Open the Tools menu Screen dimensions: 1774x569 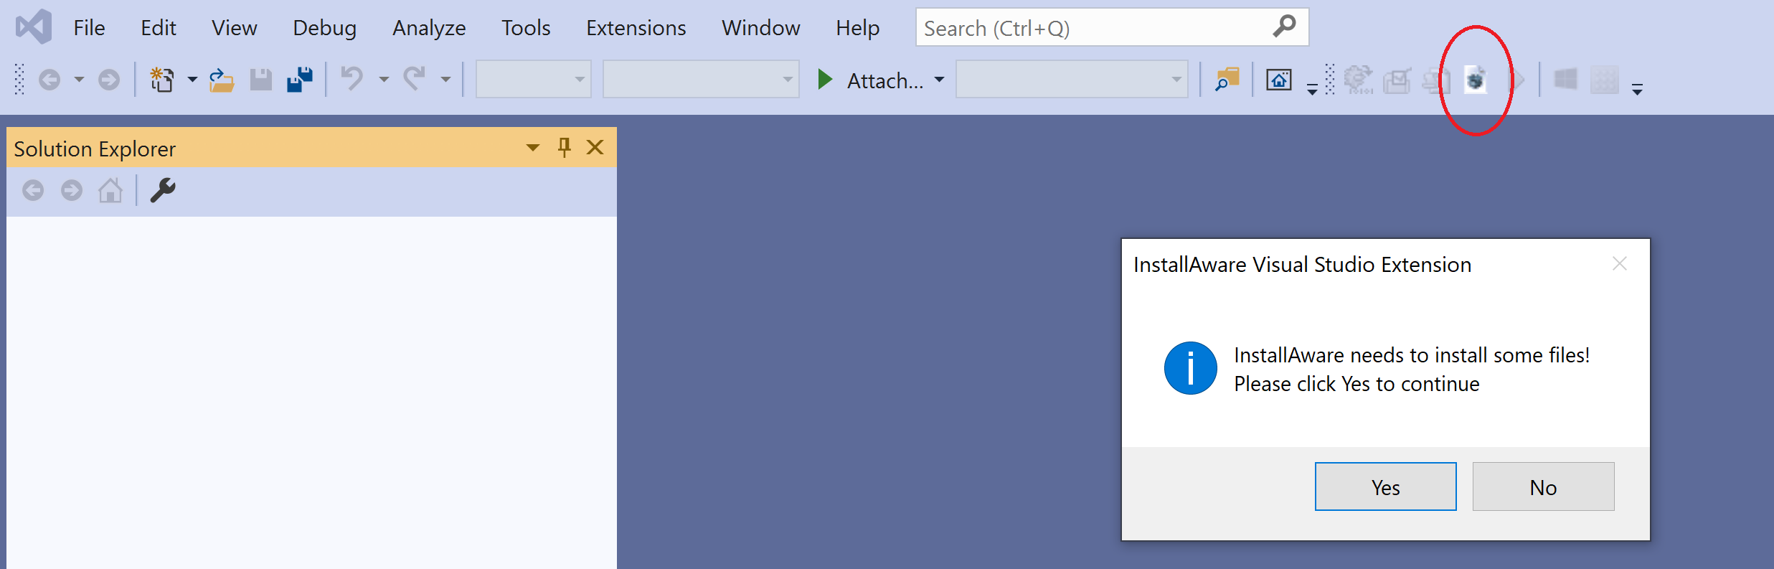tap(526, 28)
